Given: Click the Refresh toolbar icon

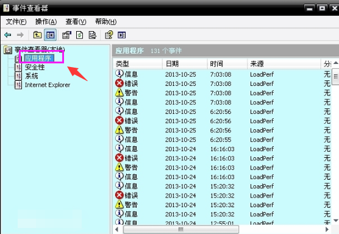Looking at the screenshot, I should 79,35.
